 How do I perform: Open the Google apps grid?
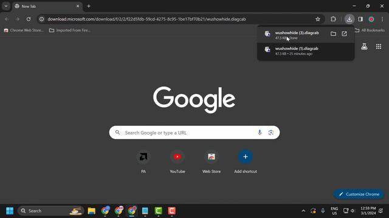pos(379,47)
